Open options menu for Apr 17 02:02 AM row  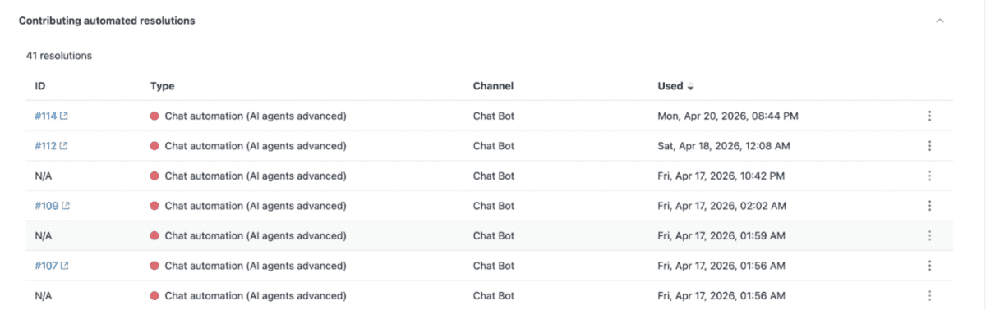pyautogui.click(x=929, y=206)
